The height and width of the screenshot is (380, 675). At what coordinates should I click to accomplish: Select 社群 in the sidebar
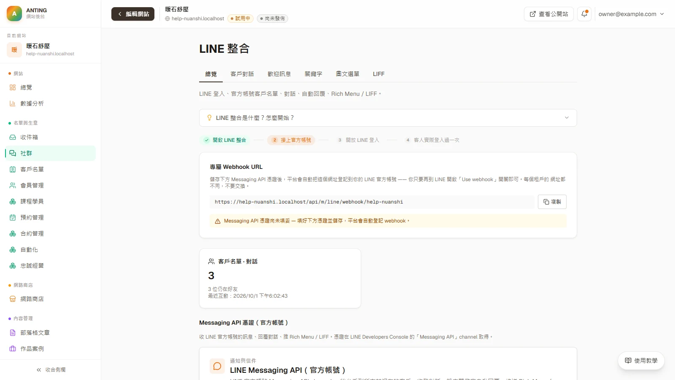coord(50,153)
